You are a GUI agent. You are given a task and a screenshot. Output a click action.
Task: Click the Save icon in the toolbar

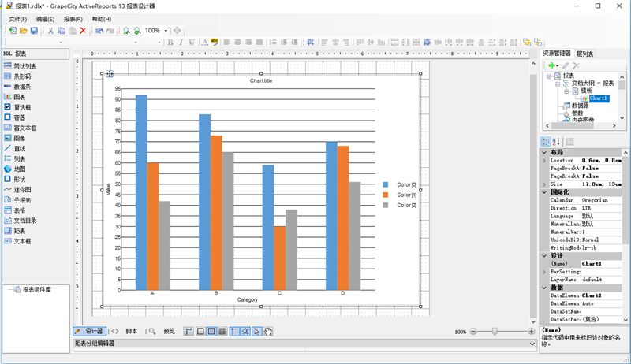pos(35,31)
